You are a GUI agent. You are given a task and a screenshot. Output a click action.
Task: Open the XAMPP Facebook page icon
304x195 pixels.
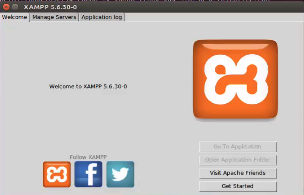pyautogui.click(x=88, y=174)
